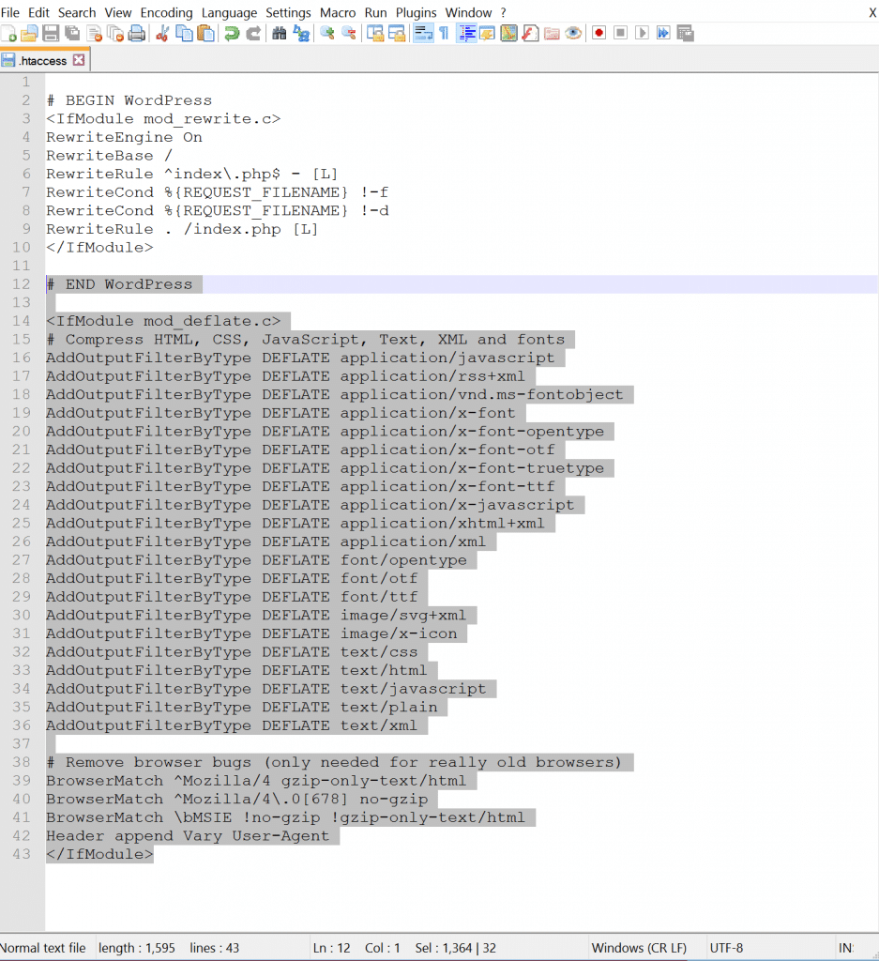Select the Cut scissors icon
This screenshot has height=961, width=879.
click(160, 33)
